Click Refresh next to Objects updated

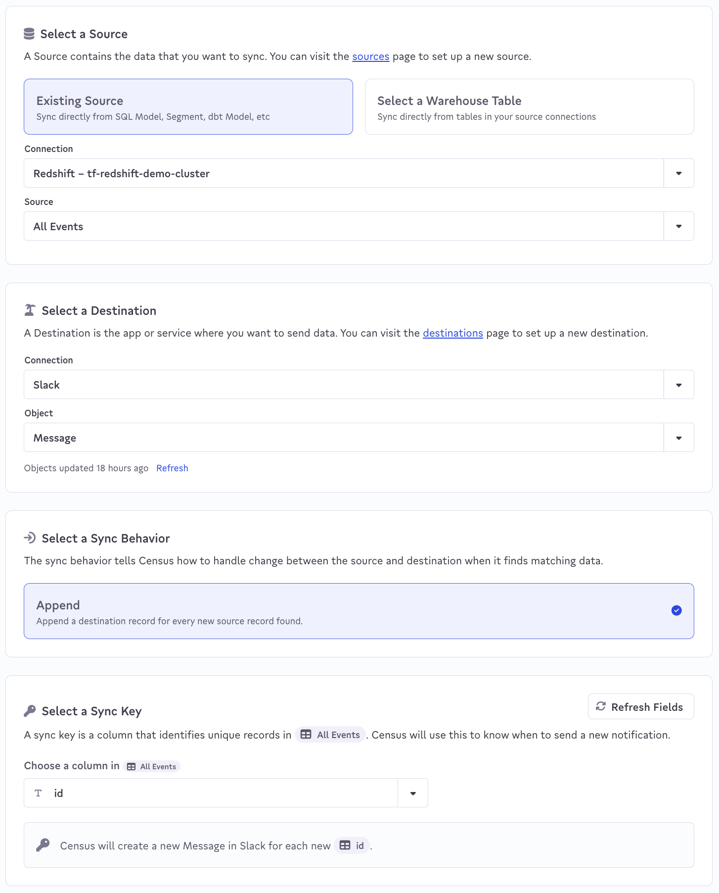click(172, 468)
